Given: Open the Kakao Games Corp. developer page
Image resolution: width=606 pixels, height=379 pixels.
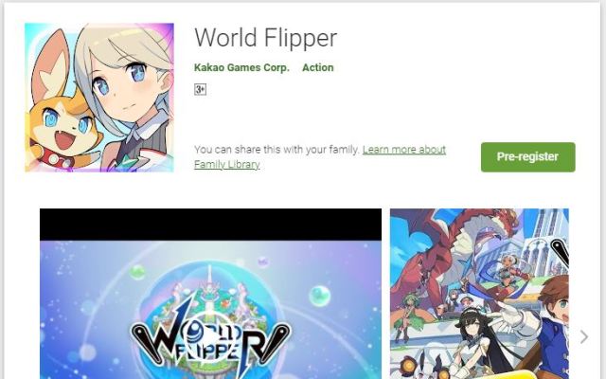Looking at the screenshot, I should [x=241, y=67].
